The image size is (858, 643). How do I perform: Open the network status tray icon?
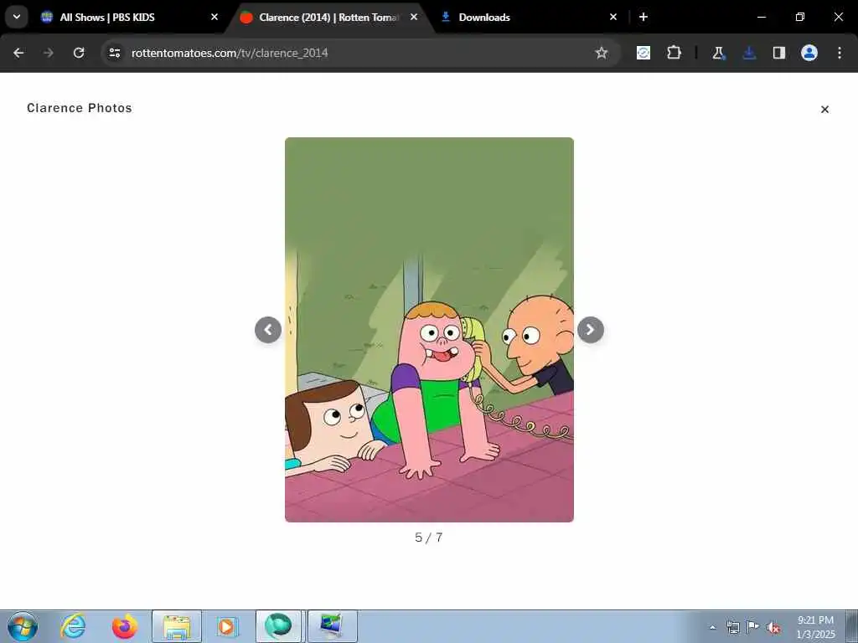(732, 628)
